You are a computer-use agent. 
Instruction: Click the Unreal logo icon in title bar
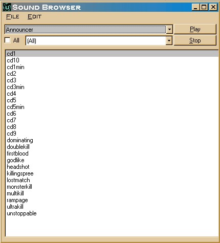click(7, 7)
